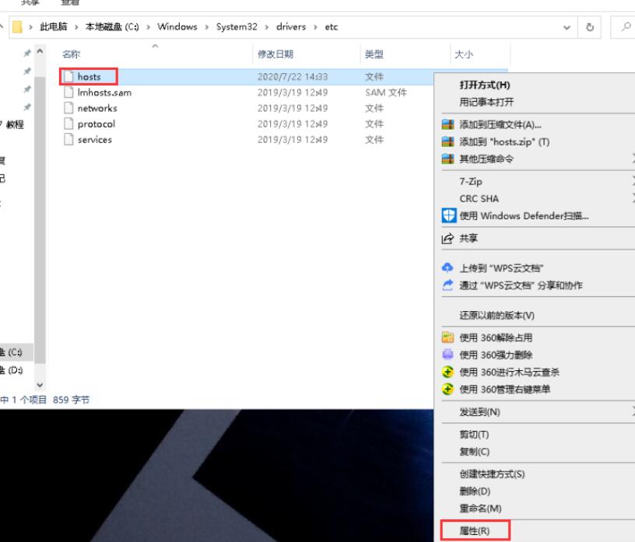Click the navigation pane scroll up arrow
This screenshot has height=542, width=635.
click(x=40, y=51)
